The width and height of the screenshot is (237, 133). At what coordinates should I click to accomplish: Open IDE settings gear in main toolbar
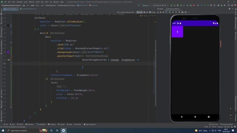tap(232, 5)
